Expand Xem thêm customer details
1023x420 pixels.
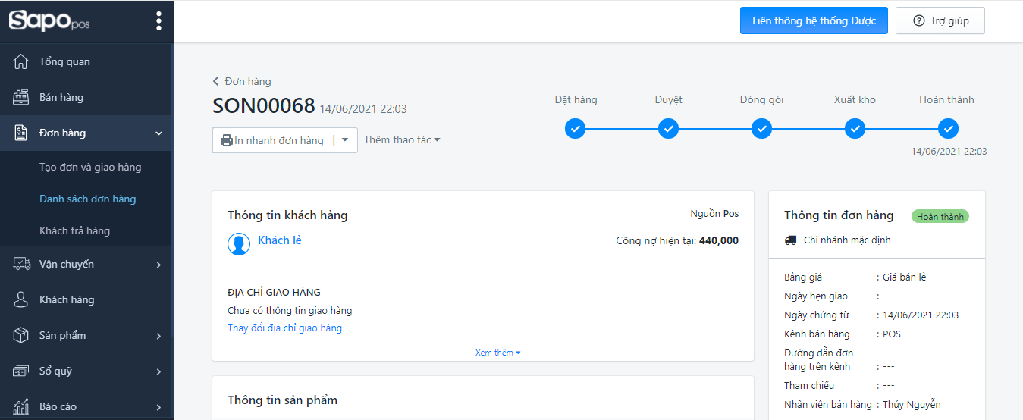[x=497, y=353]
